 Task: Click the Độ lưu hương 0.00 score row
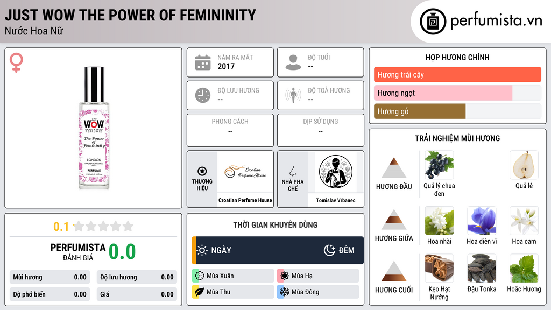click(x=137, y=277)
